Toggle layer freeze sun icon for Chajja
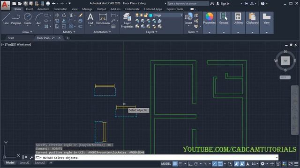Viewport: 300px width, 168px height. [142, 15]
